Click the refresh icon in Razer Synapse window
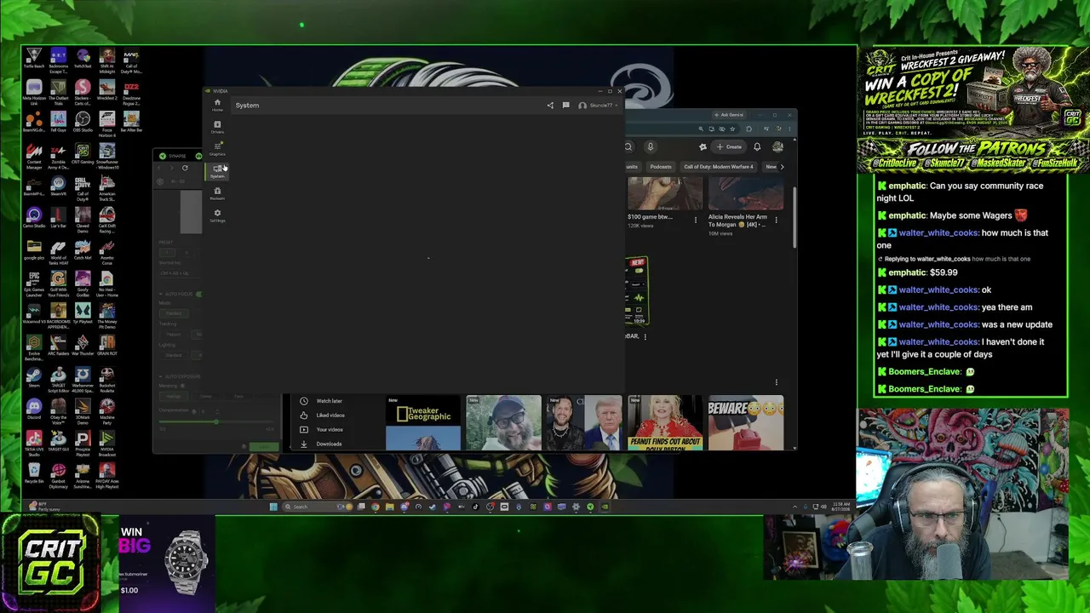Image resolution: width=1090 pixels, height=613 pixels. coord(185,168)
